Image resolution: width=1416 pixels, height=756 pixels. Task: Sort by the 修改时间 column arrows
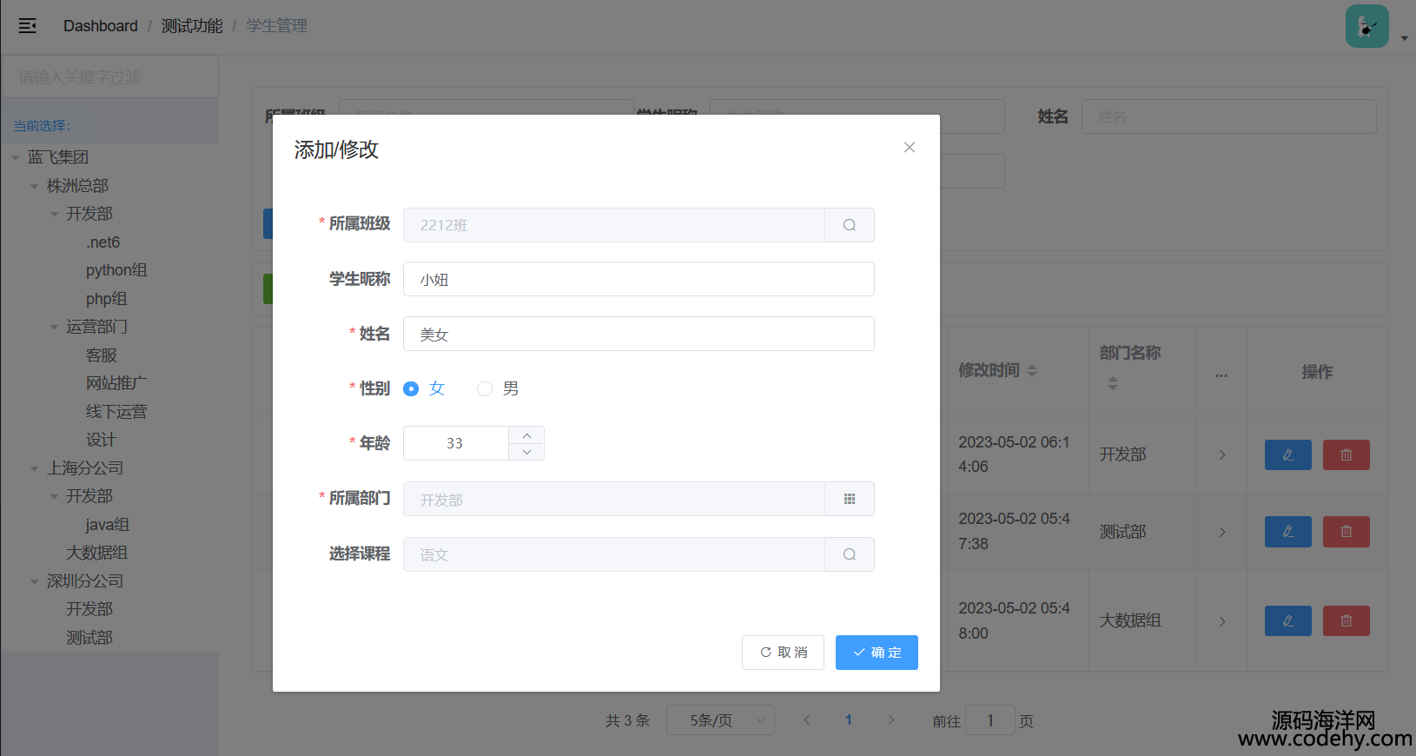pyautogui.click(x=1032, y=370)
